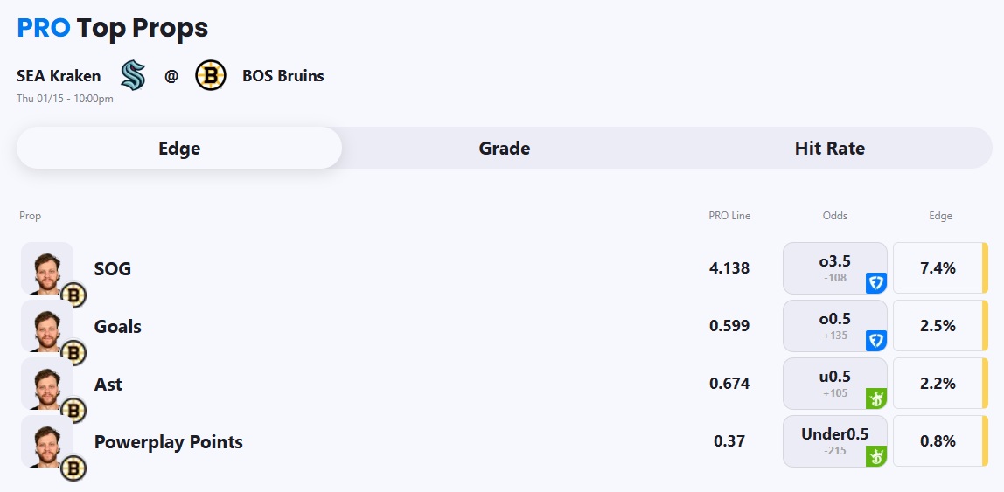Click the Bruins badge on Powerplay Points player photo
The width and height of the screenshot is (1004, 492).
pyautogui.click(x=74, y=469)
